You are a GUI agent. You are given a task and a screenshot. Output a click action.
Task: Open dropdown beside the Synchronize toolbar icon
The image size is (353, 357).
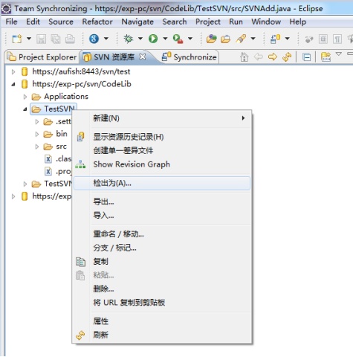click(288, 39)
